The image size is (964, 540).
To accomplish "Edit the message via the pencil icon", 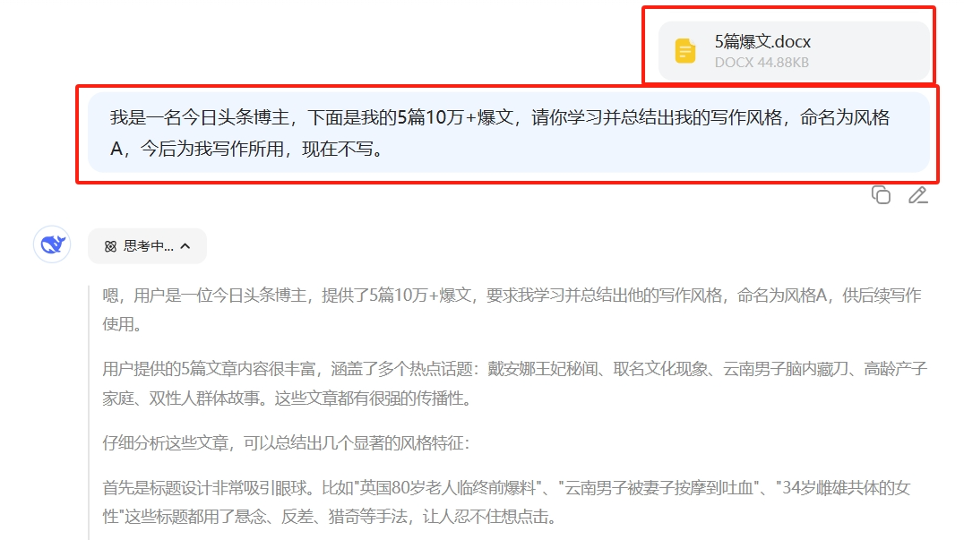I will pyautogui.click(x=918, y=194).
